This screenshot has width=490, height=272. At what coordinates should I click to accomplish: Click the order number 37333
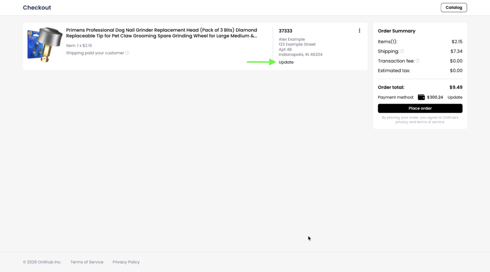point(285,31)
